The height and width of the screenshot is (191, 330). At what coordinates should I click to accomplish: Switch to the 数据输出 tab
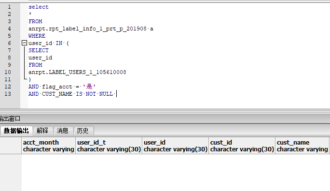(16, 131)
